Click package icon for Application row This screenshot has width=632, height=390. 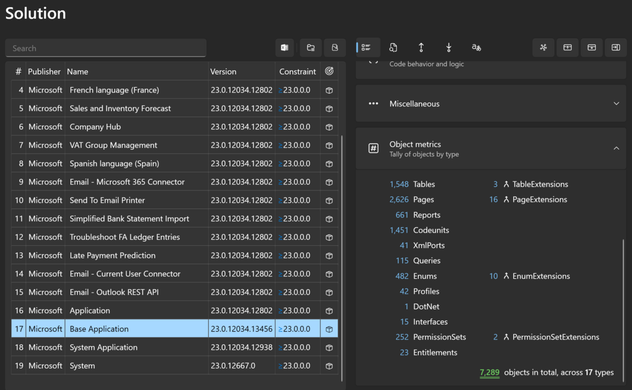click(329, 311)
